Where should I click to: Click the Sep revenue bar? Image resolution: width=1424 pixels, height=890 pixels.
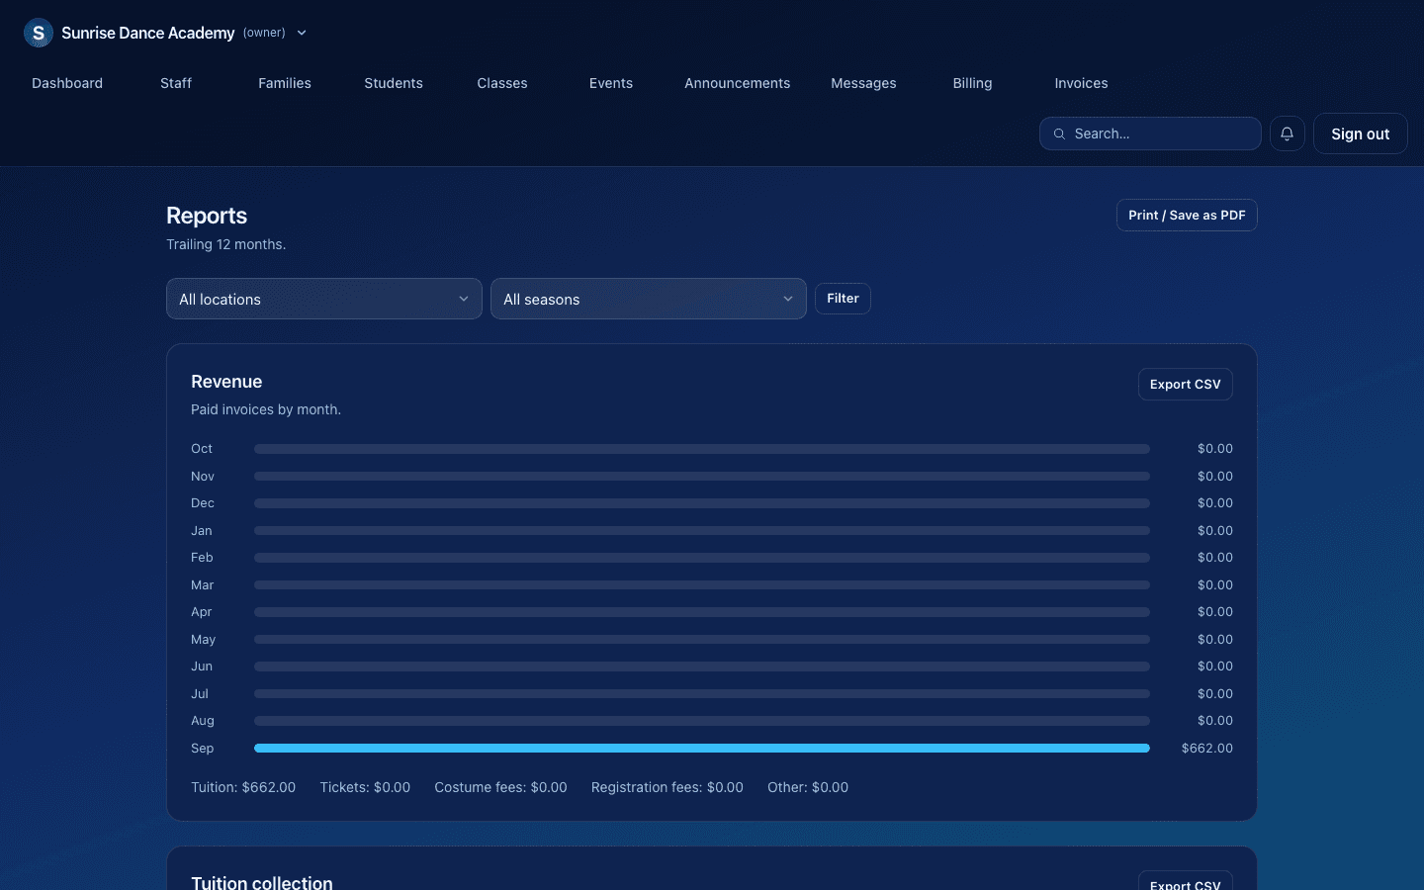(702, 749)
